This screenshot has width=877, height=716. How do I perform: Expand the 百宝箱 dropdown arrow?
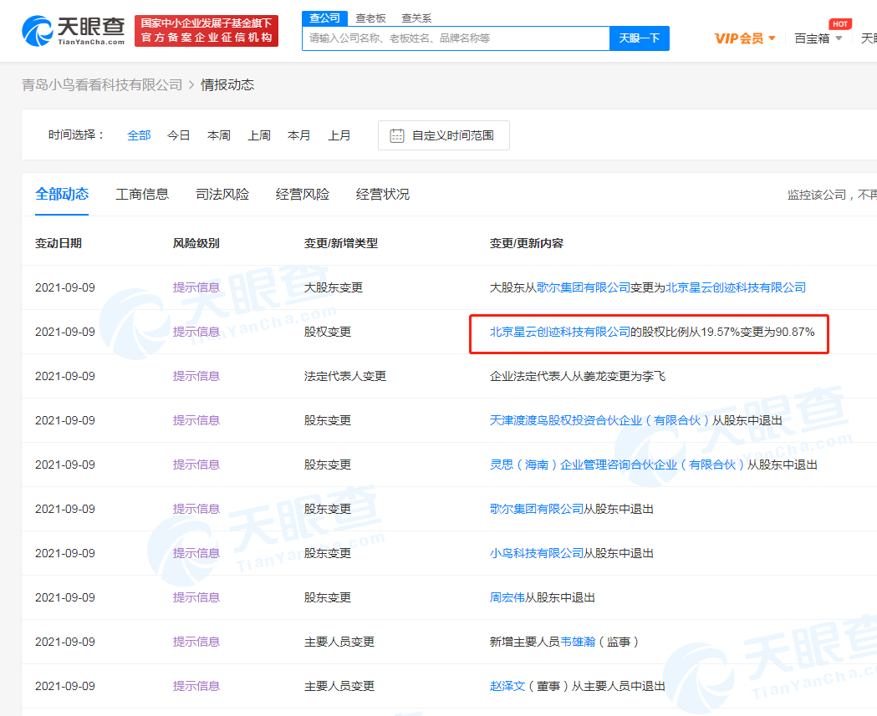click(x=839, y=38)
